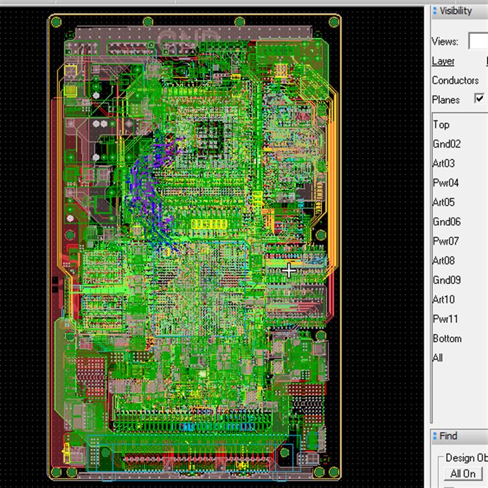Screen dimensions: 488x488
Task: Select the Gnd02 layer row
Action: (446, 144)
